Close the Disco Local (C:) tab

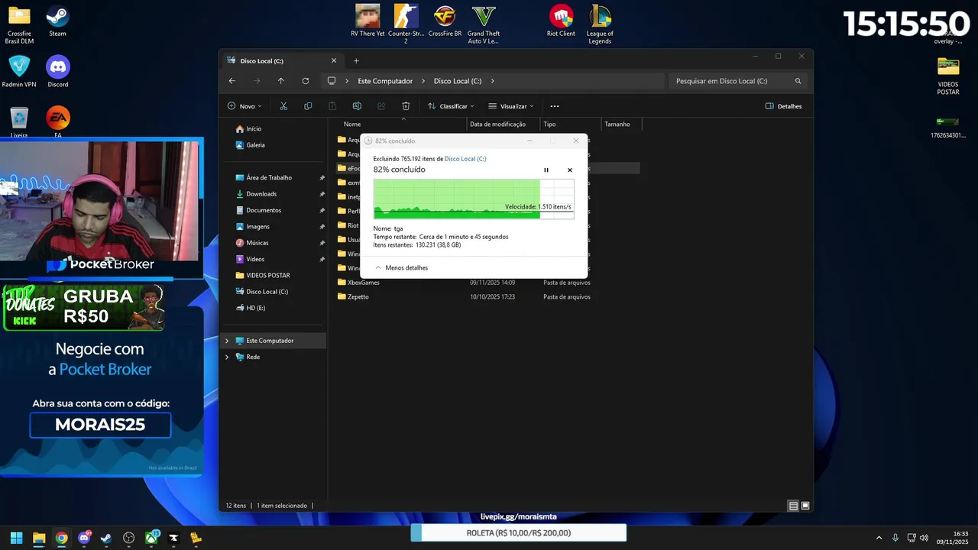click(334, 60)
